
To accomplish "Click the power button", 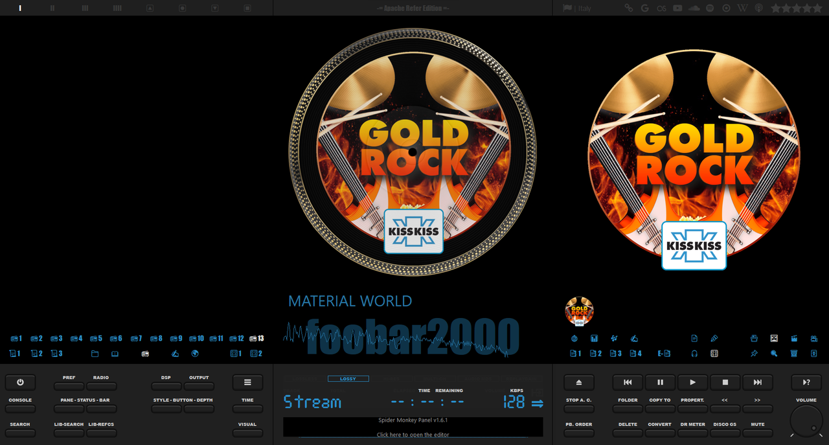I will [20, 382].
